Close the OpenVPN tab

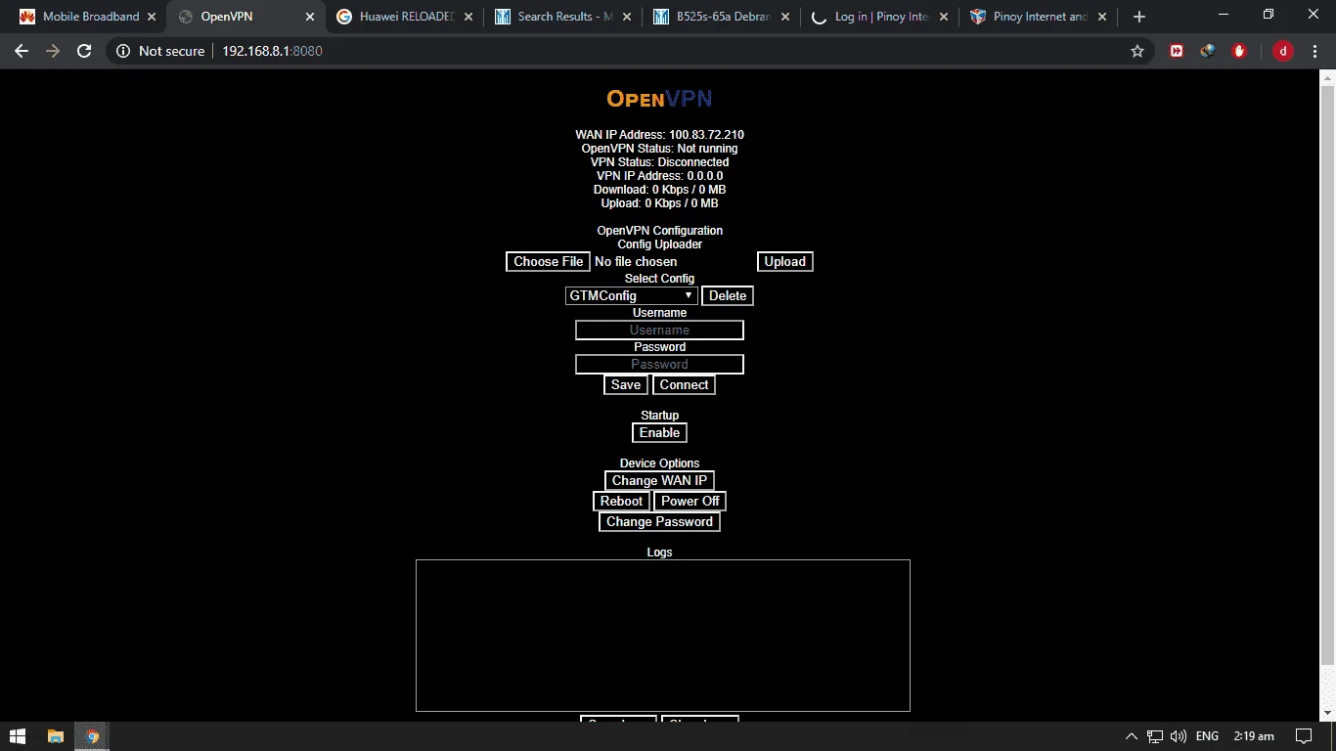(x=310, y=17)
